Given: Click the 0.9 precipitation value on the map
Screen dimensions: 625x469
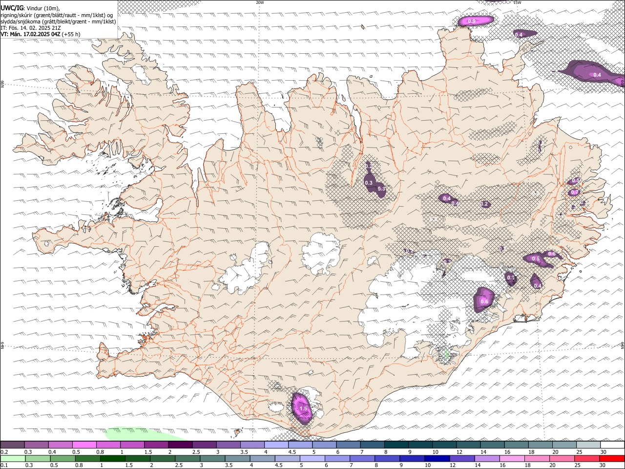Looking at the screenshot, I should (472, 21).
